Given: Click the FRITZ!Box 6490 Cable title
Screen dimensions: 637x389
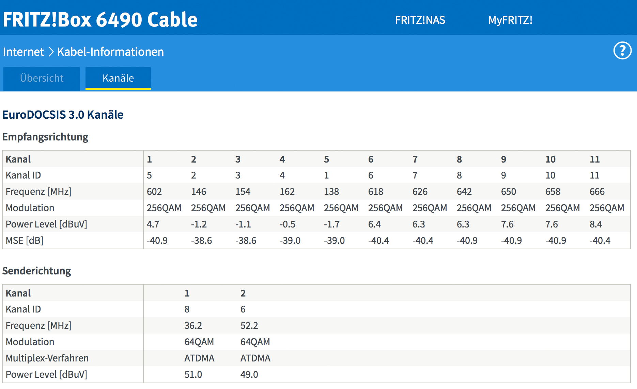Looking at the screenshot, I should pyautogui.click(x=100, y=19).
